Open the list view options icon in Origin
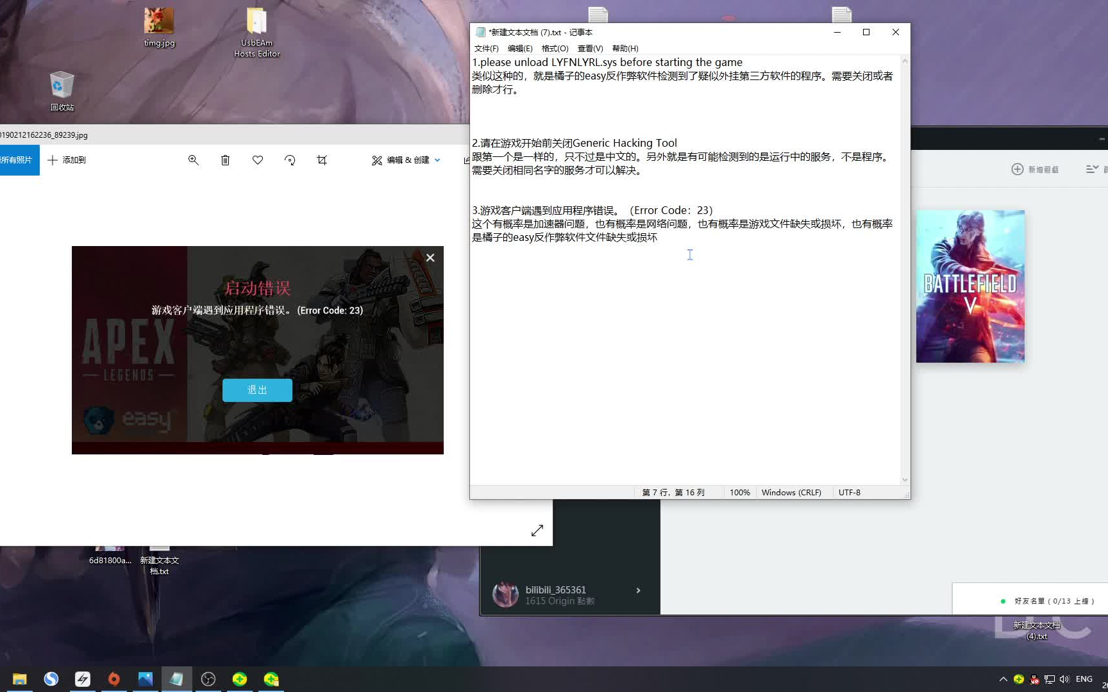The image size is (1108, 692). 1092,169
